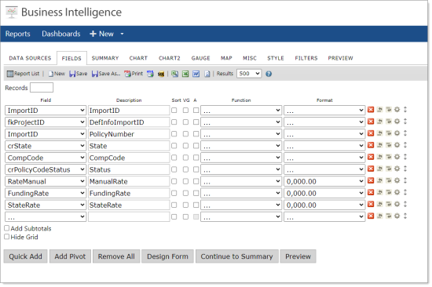This screenshot has height=287, width=432.
Task: Delete the fkProjectID row with red X
Action: (371, 122)
